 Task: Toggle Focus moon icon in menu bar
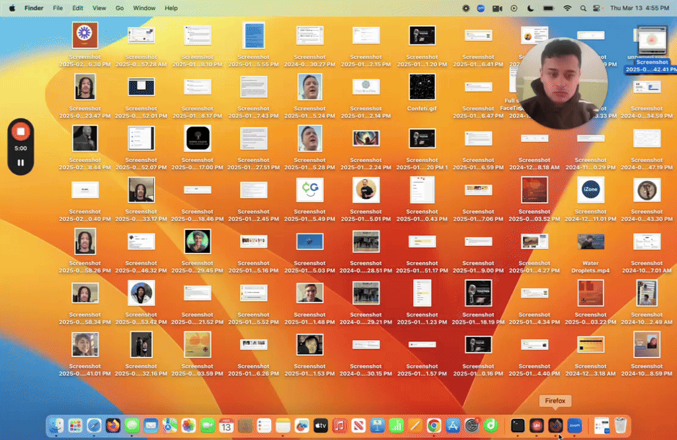click(x=530, y=8)
